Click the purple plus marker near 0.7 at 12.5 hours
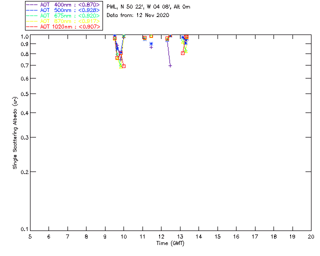The width and height of the screenshot is (320, 256). point(170,65)
